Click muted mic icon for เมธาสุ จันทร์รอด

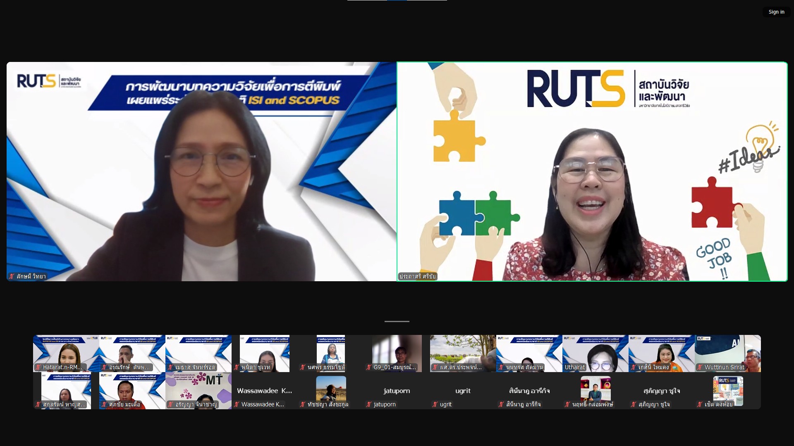(170, 367)
